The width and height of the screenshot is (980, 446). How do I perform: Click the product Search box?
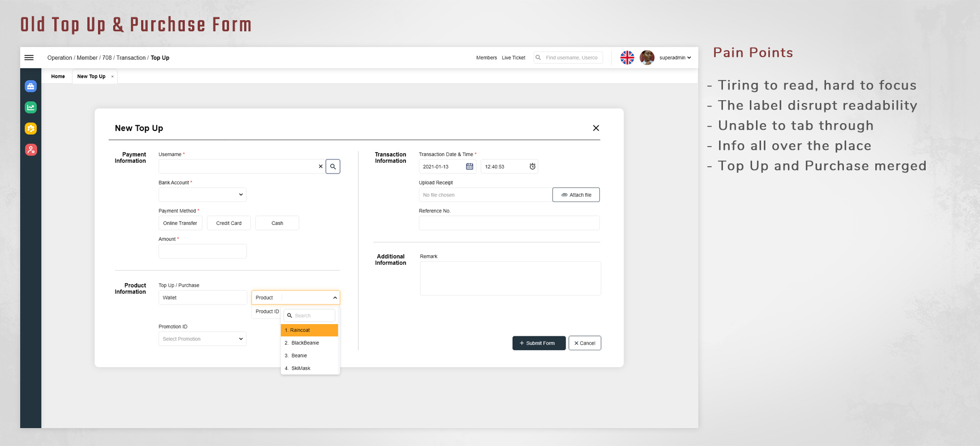tap(309, 316)
